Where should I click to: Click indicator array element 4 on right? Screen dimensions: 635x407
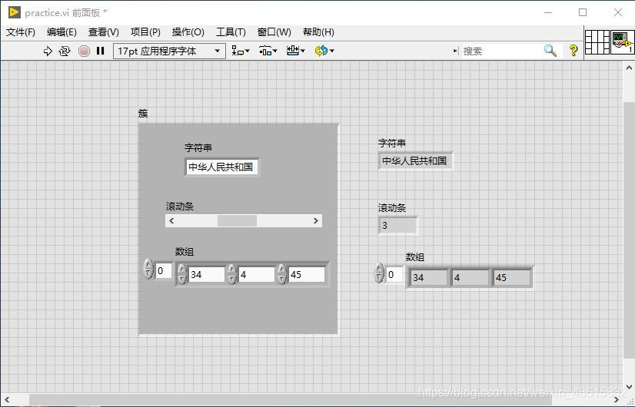[470, 277]
